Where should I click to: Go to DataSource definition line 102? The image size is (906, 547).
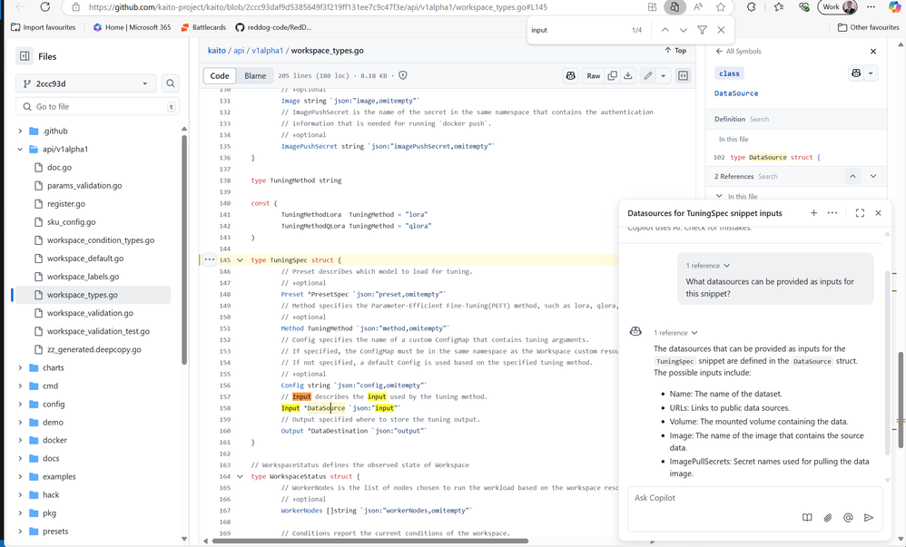click(x=767, y=157)
